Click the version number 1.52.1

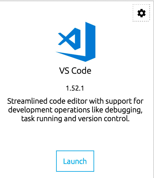pyautogui.click(x=75, y=88)
